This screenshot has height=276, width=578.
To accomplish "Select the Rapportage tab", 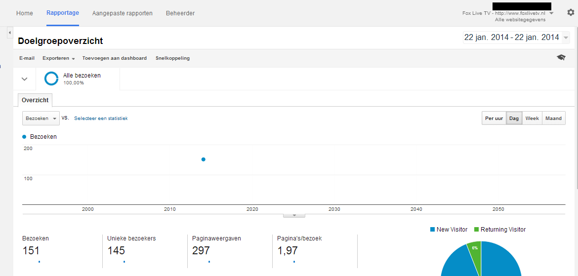I will 63,13.
